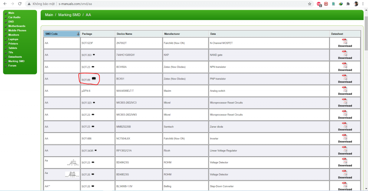Open the BD48E23G marking diagram thumbnail
Screen dimensions: 368x191
pyautogui.click(x=72, y=175)
